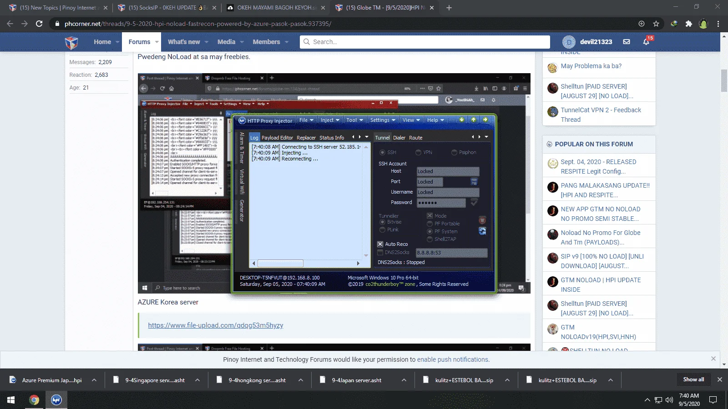Screen dimensions: 728x409
Task: Open the File menu dropdown in HTTP Proxy Injector
Action: point(306,120)
